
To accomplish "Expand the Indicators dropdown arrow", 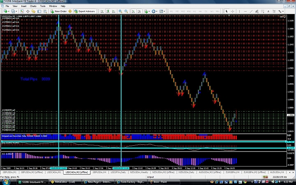I will (x=149, y=11).
